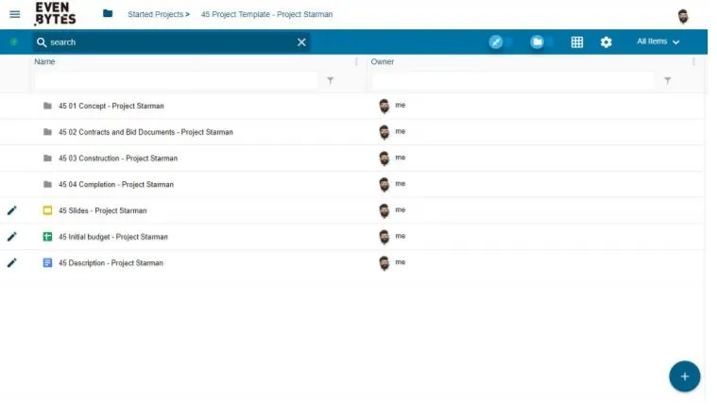717x415 pixels.
Task: Expand the All Items dropdown
Action: (x=658, y=41)
